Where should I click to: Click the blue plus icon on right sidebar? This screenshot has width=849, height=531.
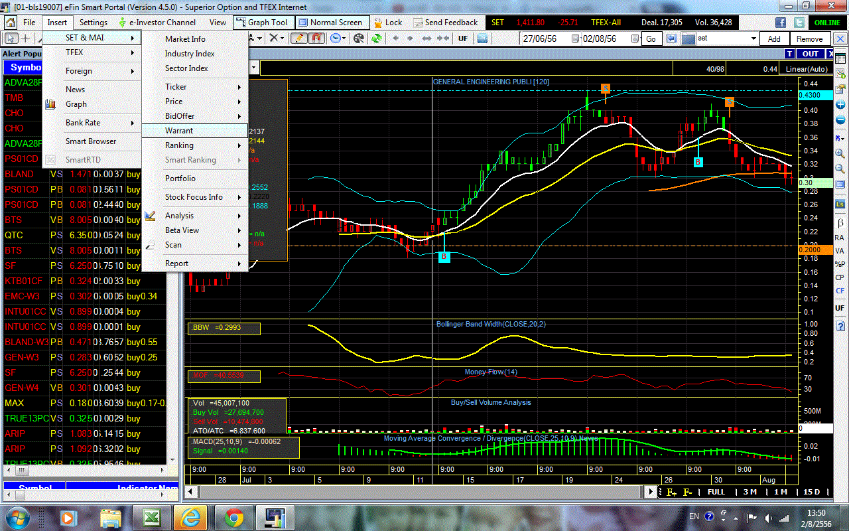click(x=840, y=105)
